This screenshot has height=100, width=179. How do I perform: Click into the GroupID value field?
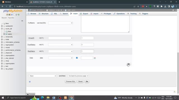click(x=87, y=38)
